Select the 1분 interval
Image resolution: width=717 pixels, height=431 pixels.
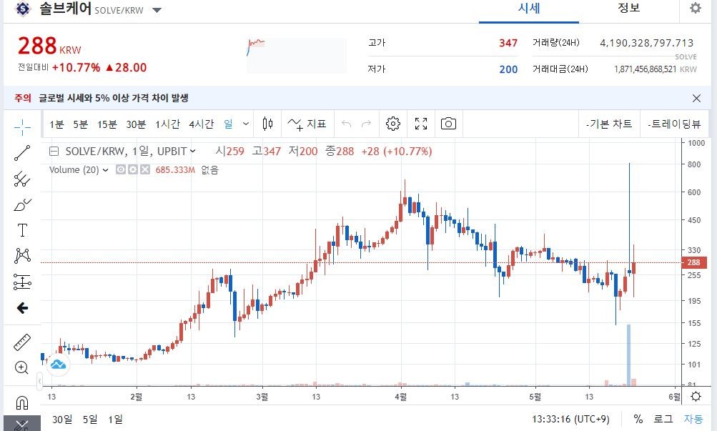56,124
